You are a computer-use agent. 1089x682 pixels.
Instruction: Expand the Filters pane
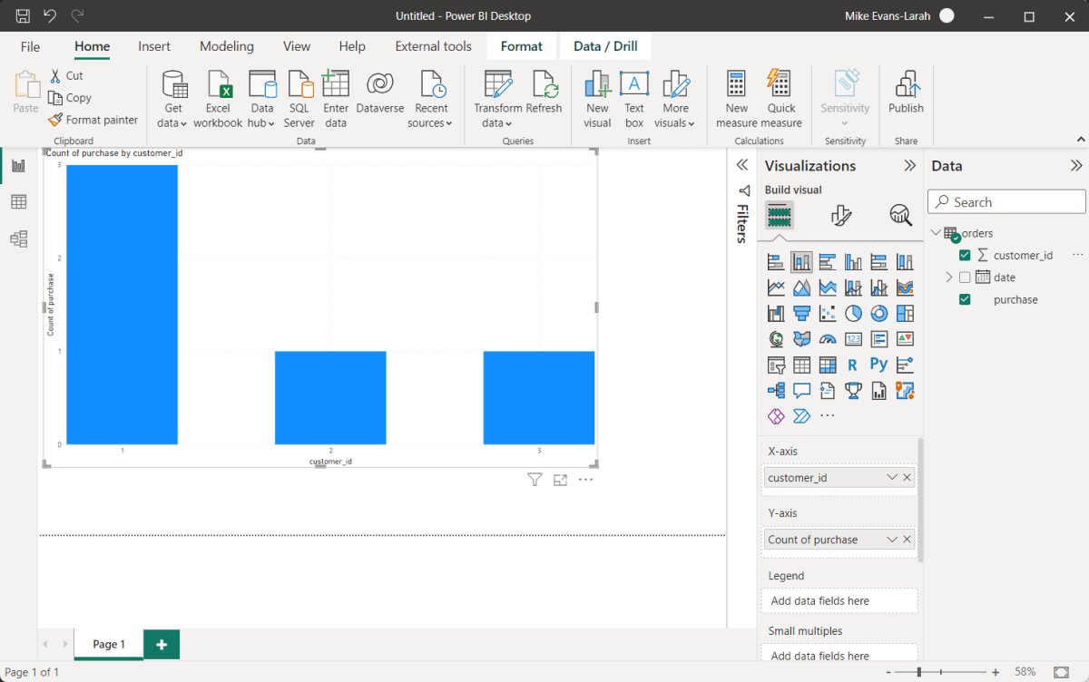(x=741, y=165)
